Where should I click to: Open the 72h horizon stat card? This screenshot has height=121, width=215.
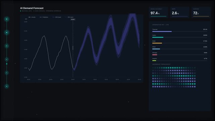[x=201, y=12]
